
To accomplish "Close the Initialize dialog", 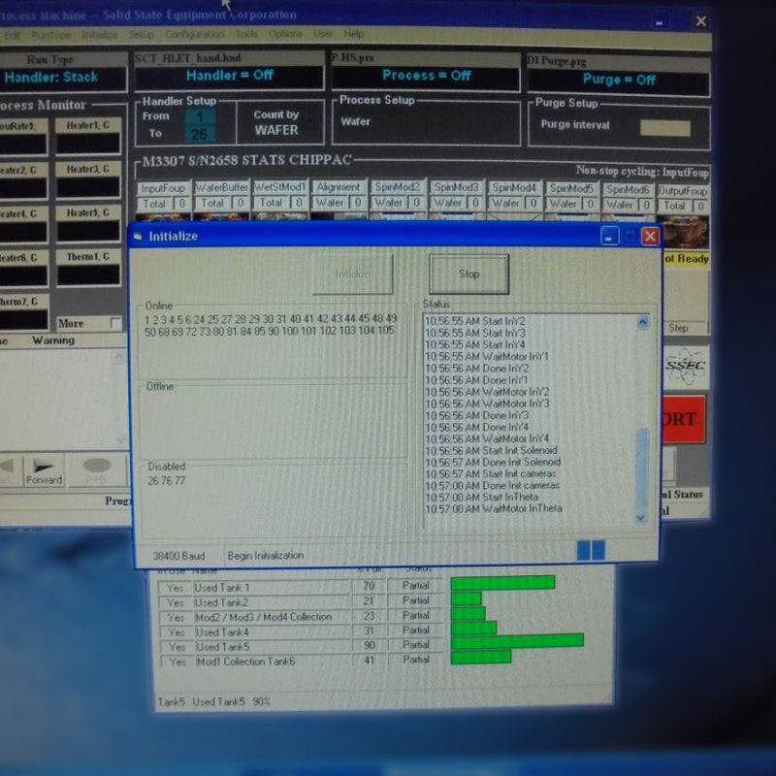I will 650,237.
